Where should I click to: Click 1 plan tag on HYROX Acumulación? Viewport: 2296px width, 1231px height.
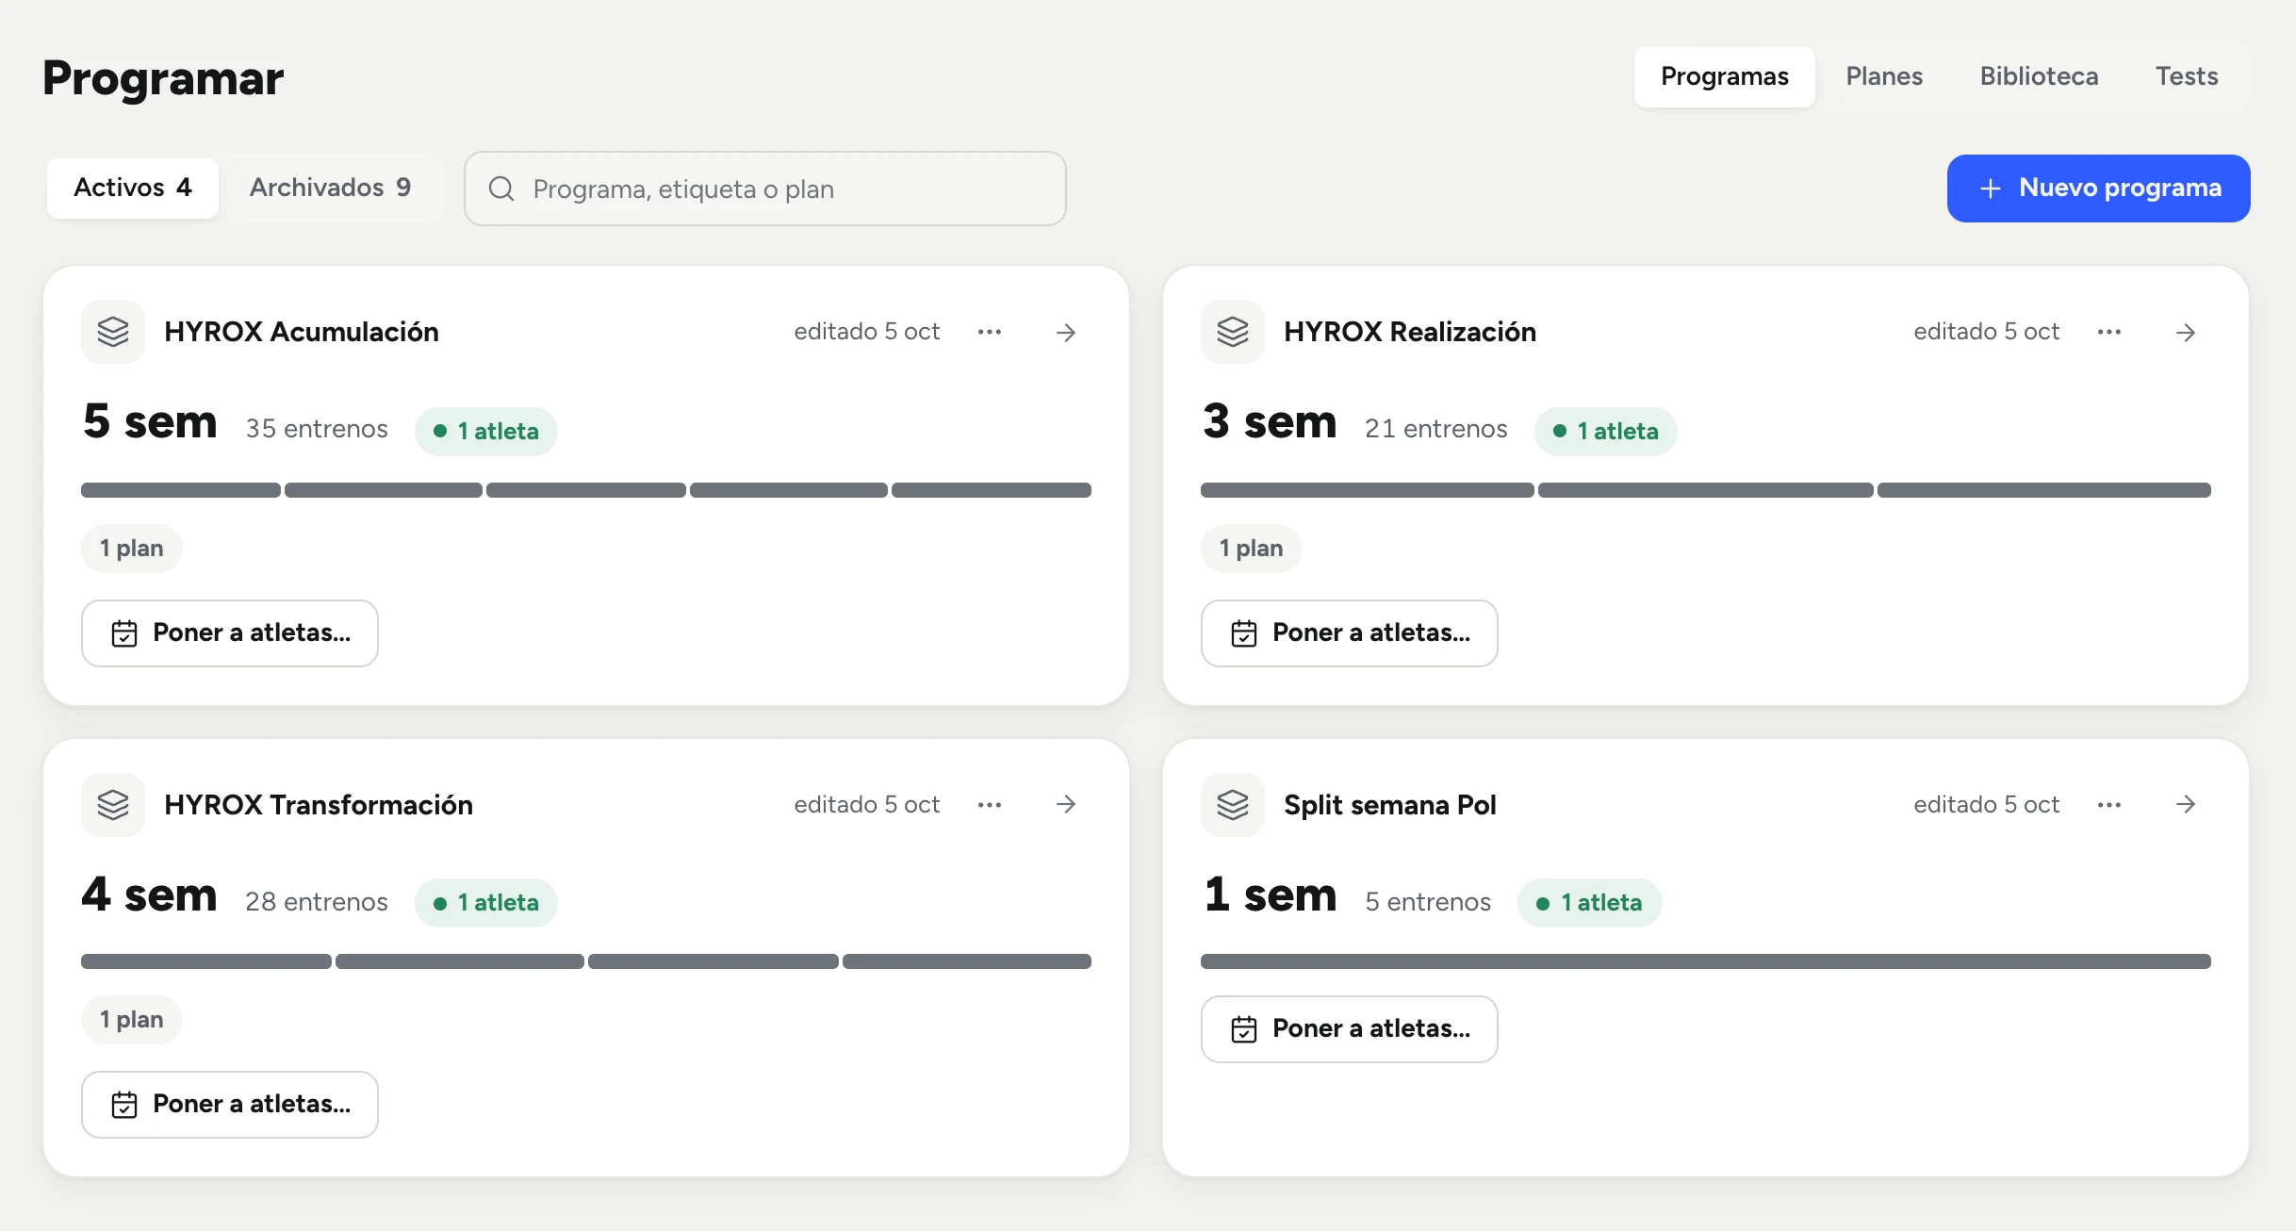click(x=132, y=549)
